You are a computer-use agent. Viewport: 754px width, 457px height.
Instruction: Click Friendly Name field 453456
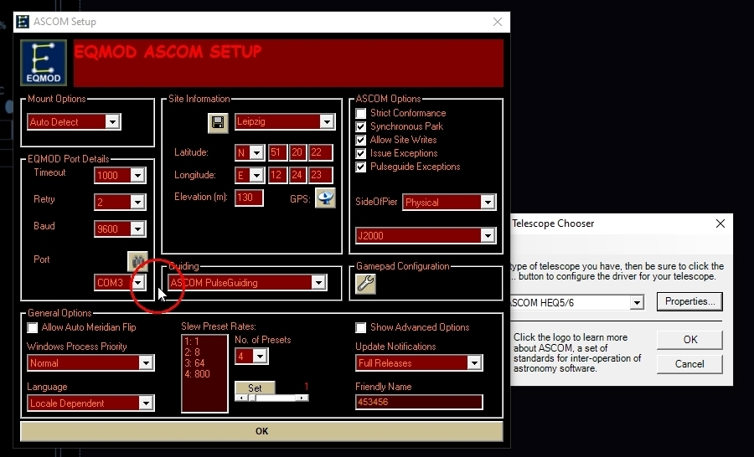(x=419, y=403)
